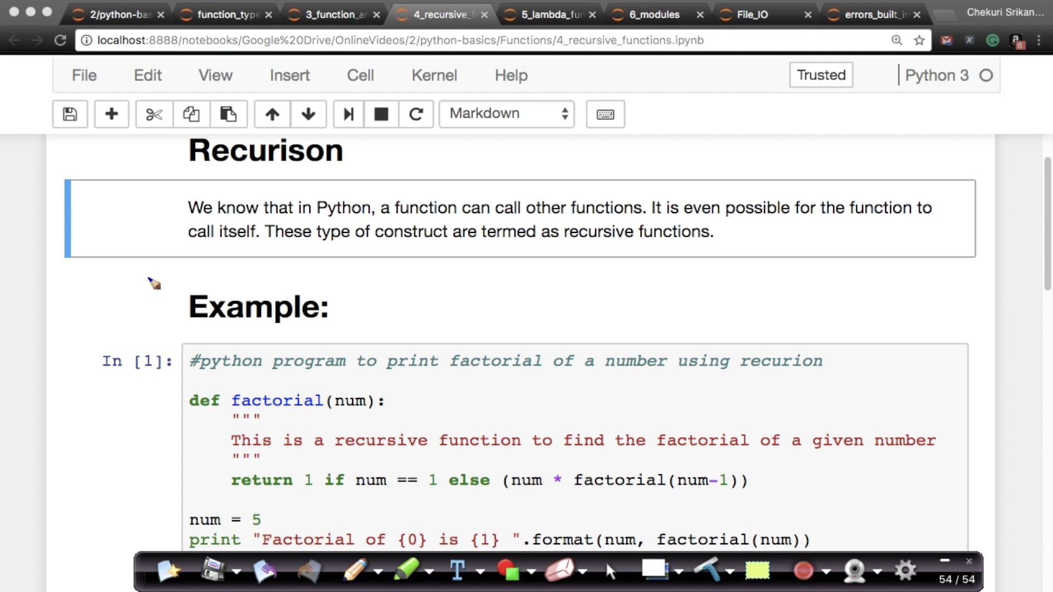1053x592 pixels.
Task: Pick the green highlighter annotation tool
Action: (x=406, y=570)
